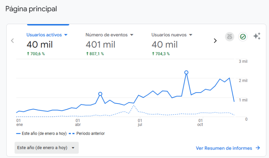Click the 807,1 % increase indicator
The image size is (269, 158).
click(x=95, y=54)
